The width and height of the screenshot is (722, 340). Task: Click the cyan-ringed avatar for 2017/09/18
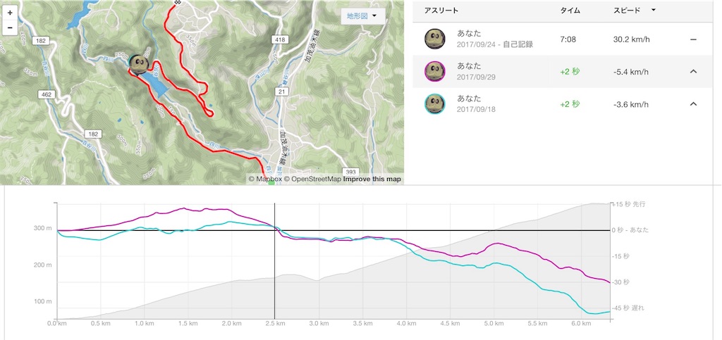pyautogui.click(x=434, y=104)
